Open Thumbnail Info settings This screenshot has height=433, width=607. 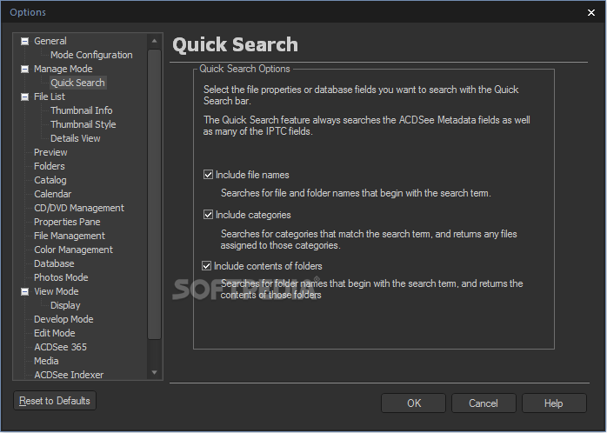[81, 110]
